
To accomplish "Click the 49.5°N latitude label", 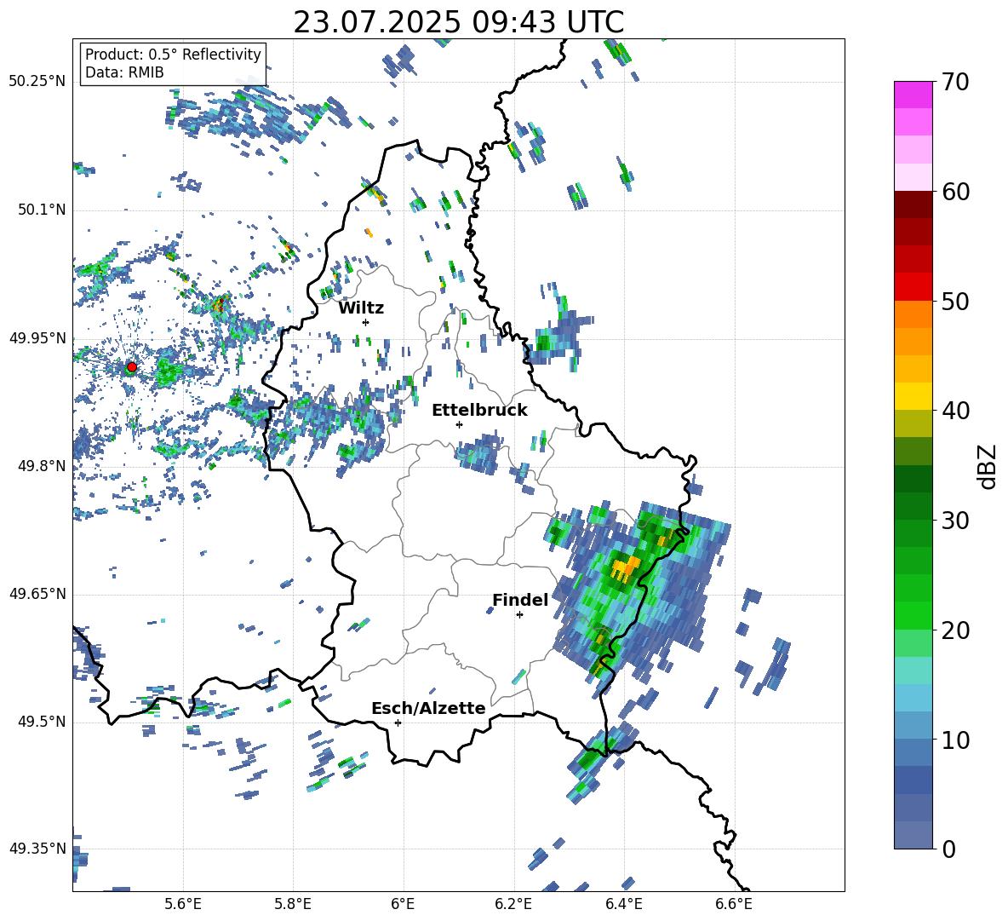I will (x=41, y=722).
